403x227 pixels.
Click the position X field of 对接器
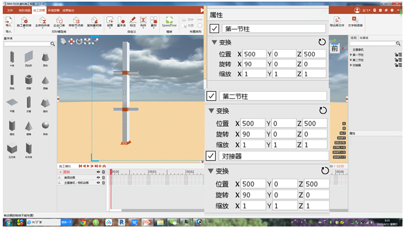coord(253,184)
